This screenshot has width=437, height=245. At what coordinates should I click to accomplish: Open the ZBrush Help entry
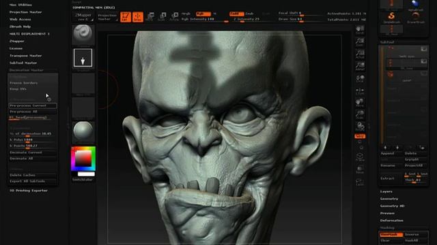(x=20, y=27)
